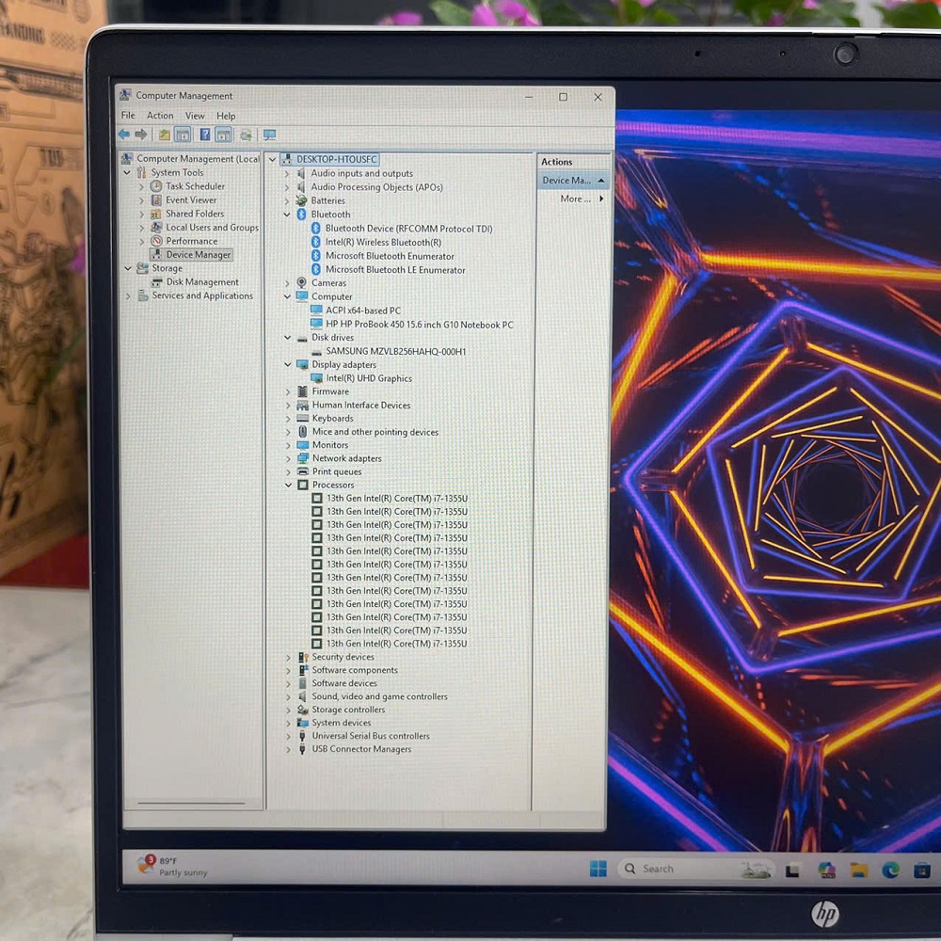Image resolution: width=941 pixels, height=941 pixels.
Task: Click the Back arrow in the toolbar
Action: (124, 135)
